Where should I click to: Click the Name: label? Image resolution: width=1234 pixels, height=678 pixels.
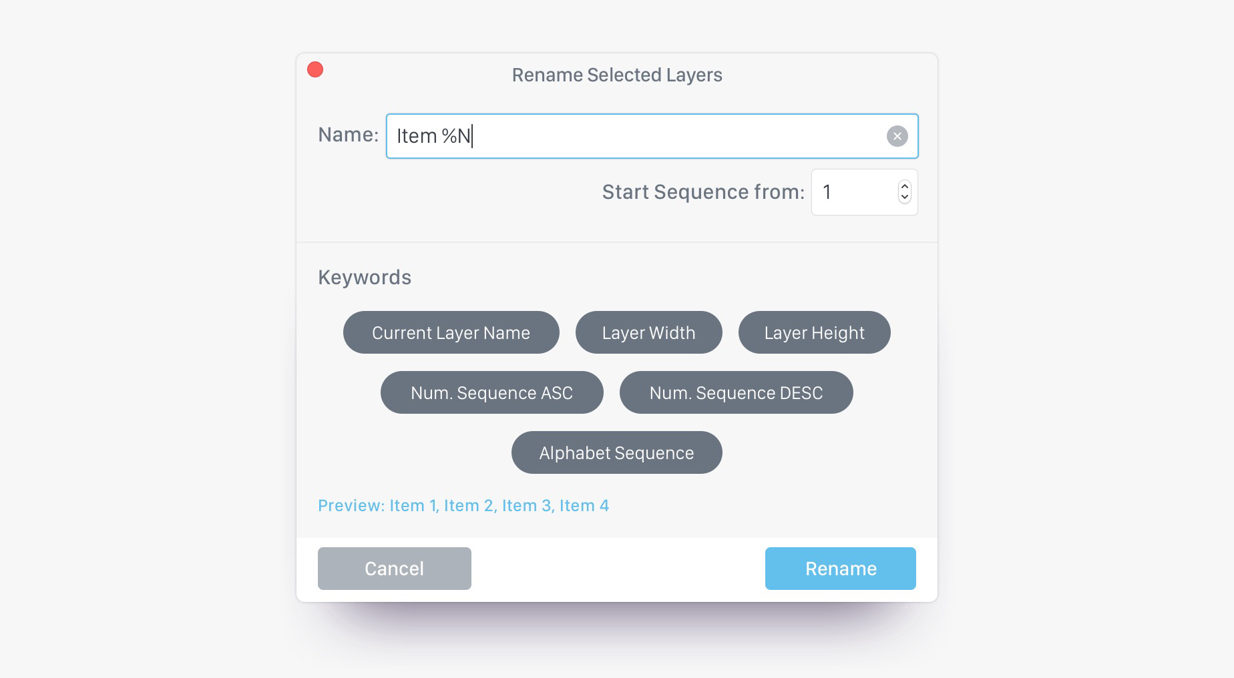[348, 135]
